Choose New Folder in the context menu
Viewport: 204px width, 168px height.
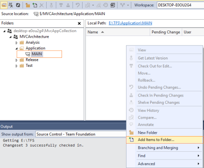click(x=165, y=132)
